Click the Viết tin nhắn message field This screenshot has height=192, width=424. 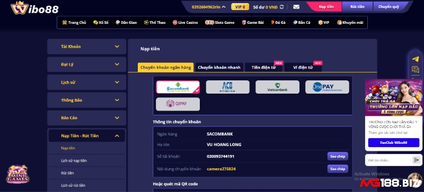coord(390,160)
